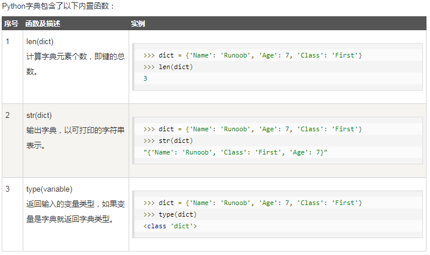
Task: Select row number 2 cell
Action: 8,116
